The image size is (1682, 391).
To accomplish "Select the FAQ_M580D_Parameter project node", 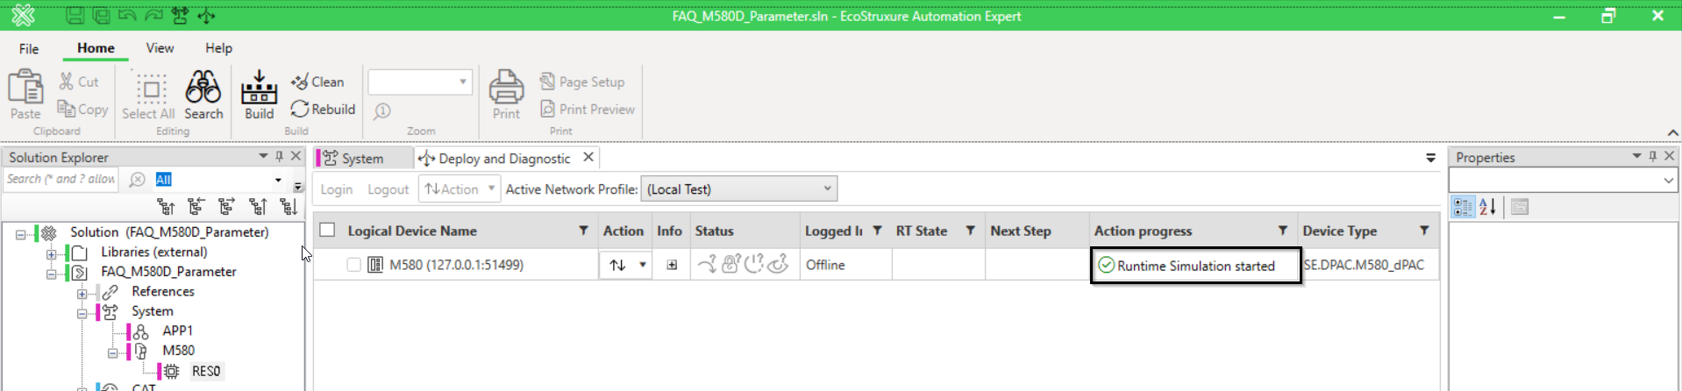I will (168, 272).
